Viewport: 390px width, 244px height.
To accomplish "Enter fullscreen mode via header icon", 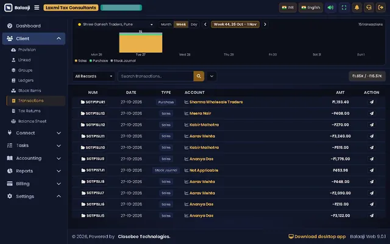I will pos(344,7).
